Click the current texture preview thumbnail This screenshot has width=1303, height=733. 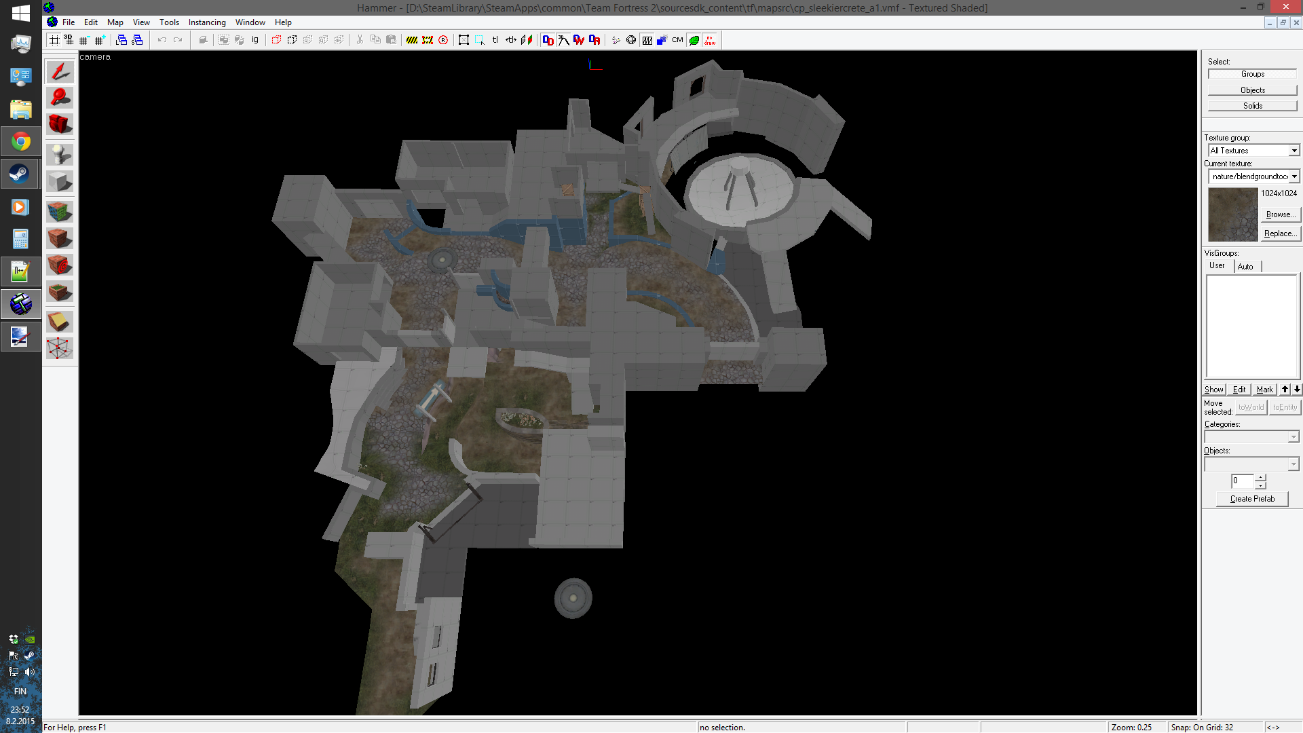point(1233,214)
